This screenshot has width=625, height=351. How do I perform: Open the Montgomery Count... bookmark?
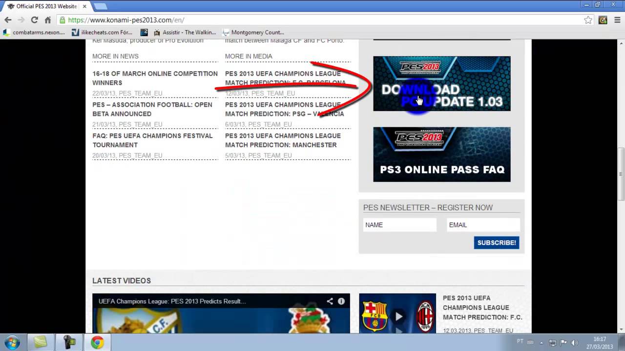tap(253, 32)
